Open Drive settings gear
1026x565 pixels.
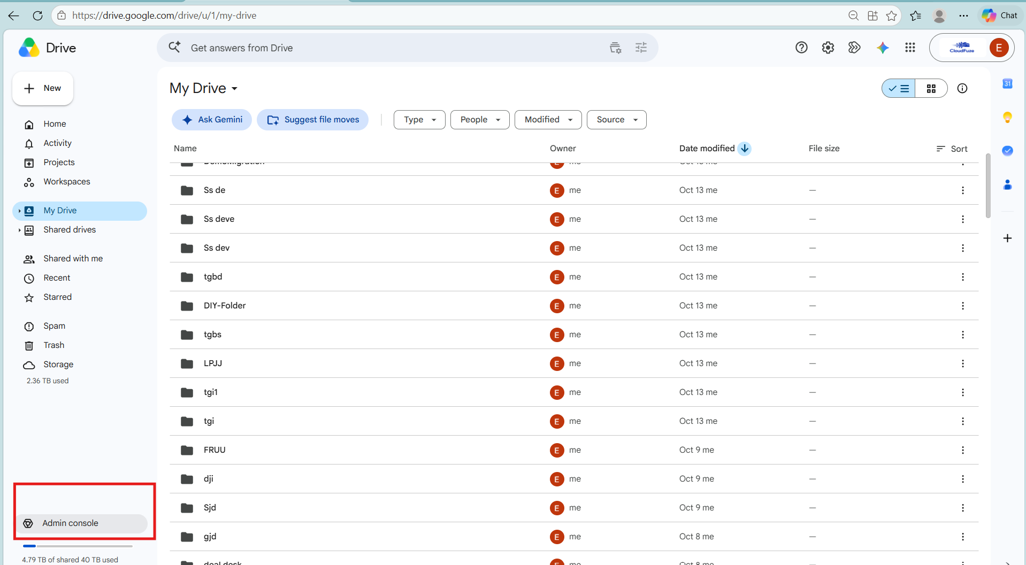click(828, 48)
